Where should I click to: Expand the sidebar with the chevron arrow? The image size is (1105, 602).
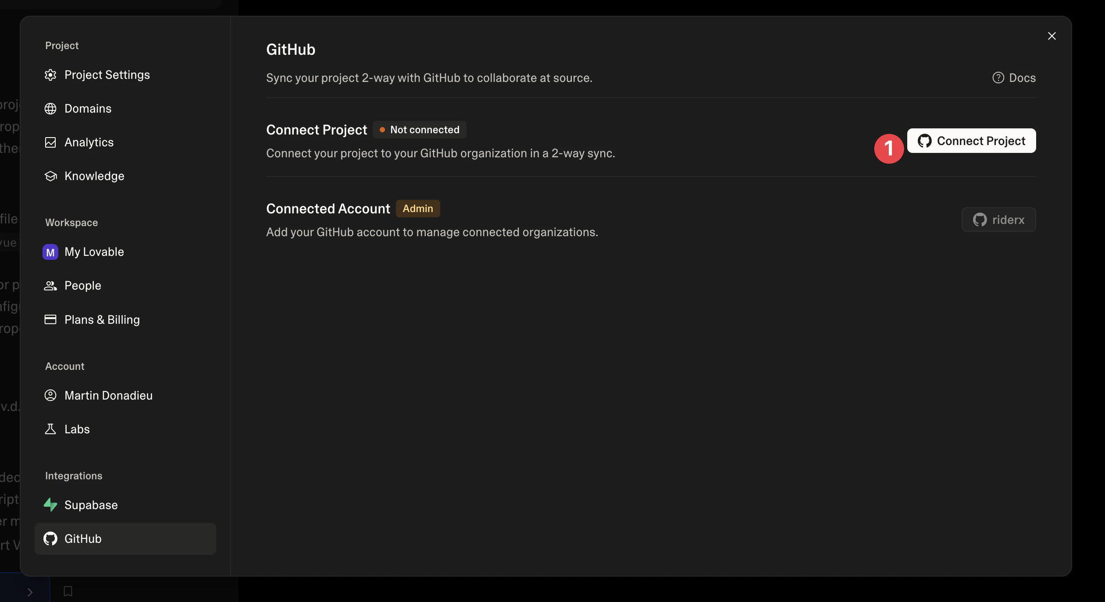click(x=30, y=592)
